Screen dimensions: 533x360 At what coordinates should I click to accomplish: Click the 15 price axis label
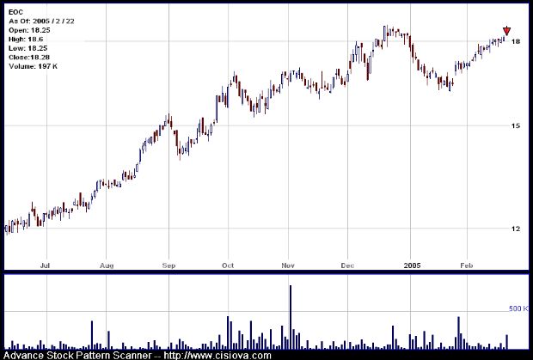pos(516,126)
